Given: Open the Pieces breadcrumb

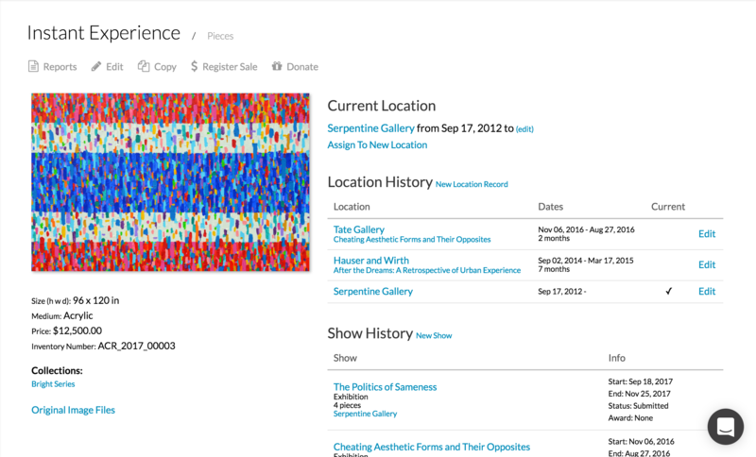Looking at the screenshot, I should point(220,37).
